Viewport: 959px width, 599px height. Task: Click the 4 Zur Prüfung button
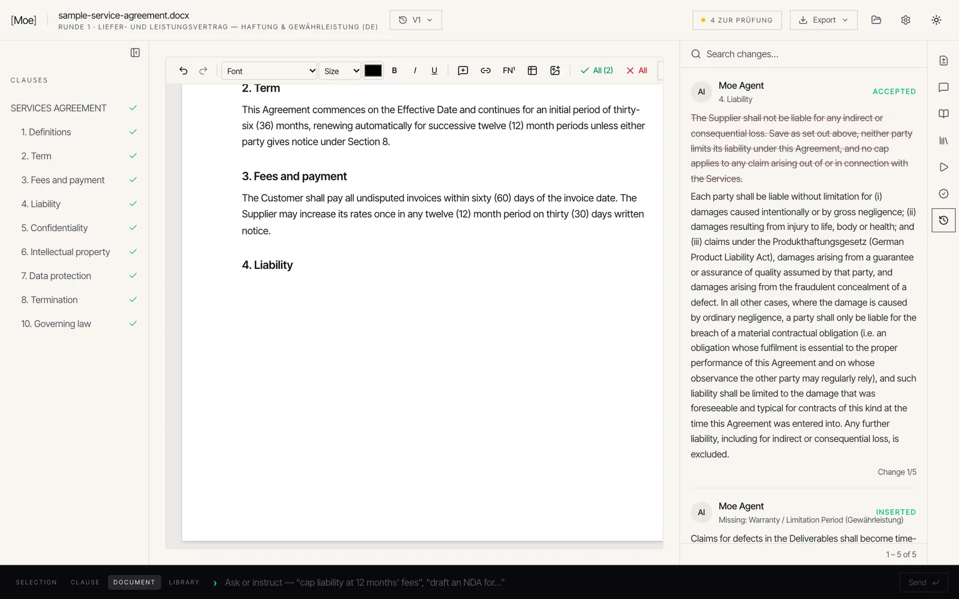click(x=737, y=20)
